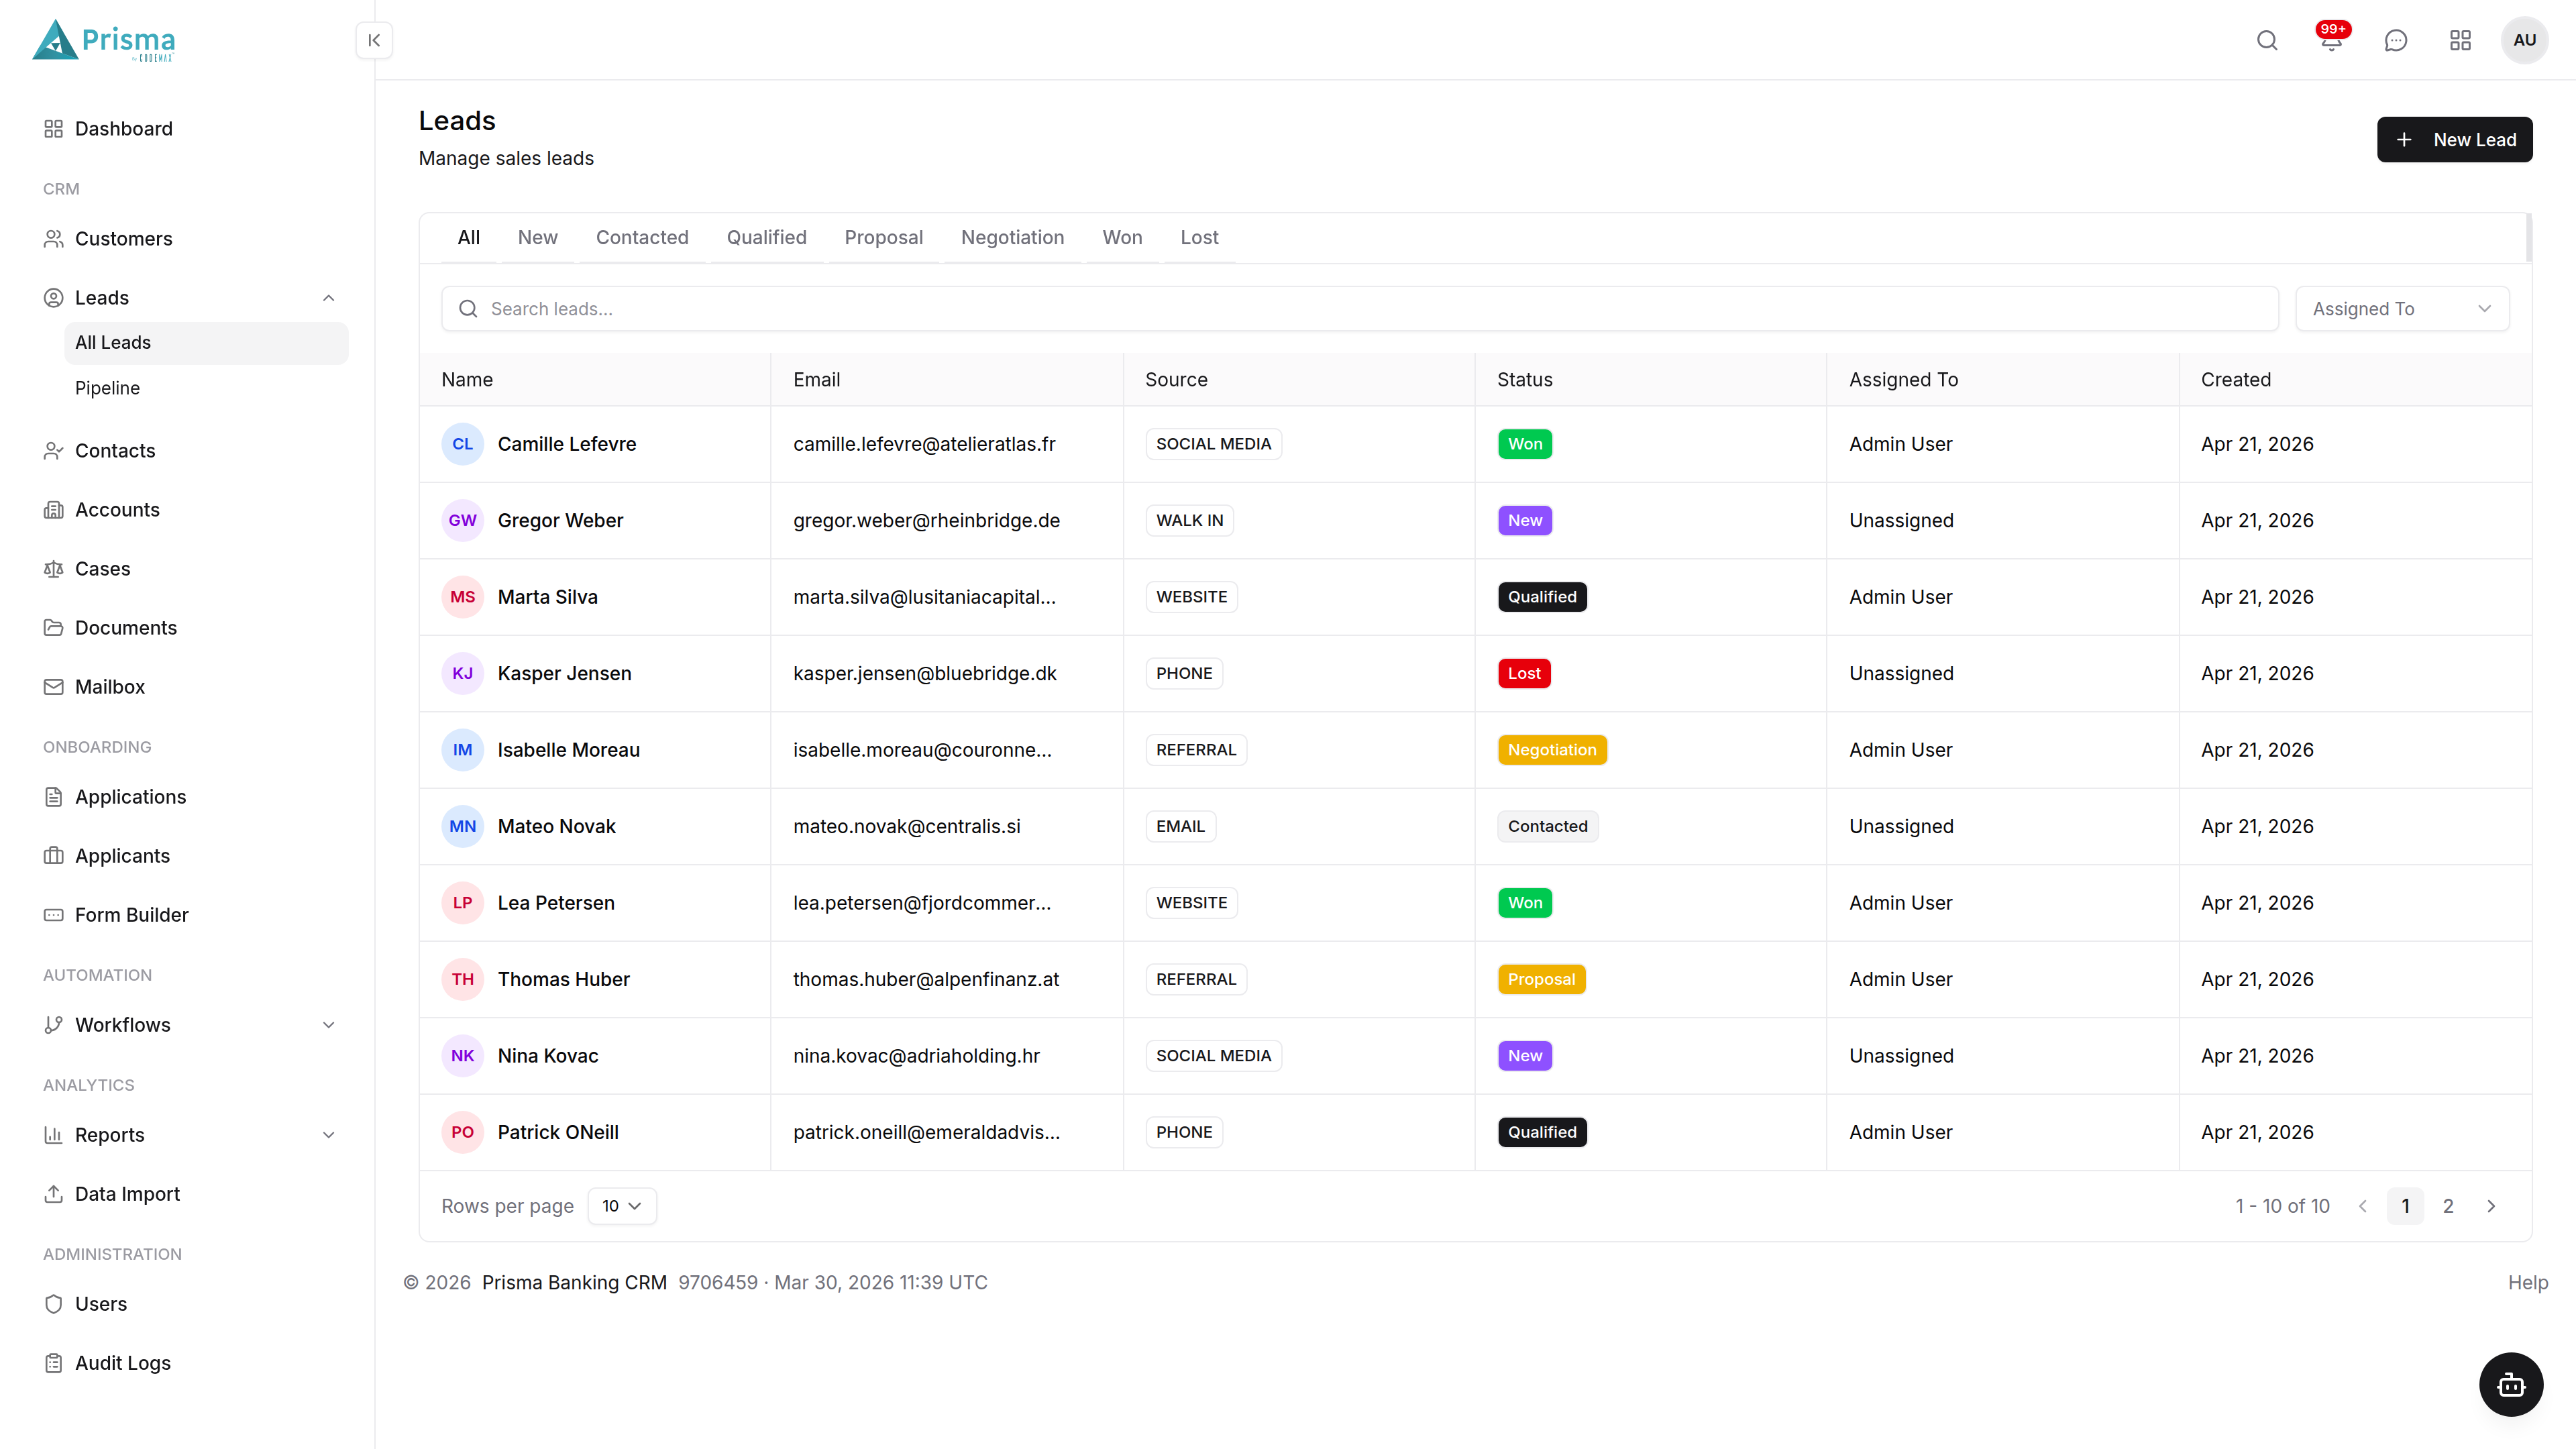The width and height of the screenshot is (2576, 1449).
Task: Open the AU user avatar menu
Action: (2524, 40)
